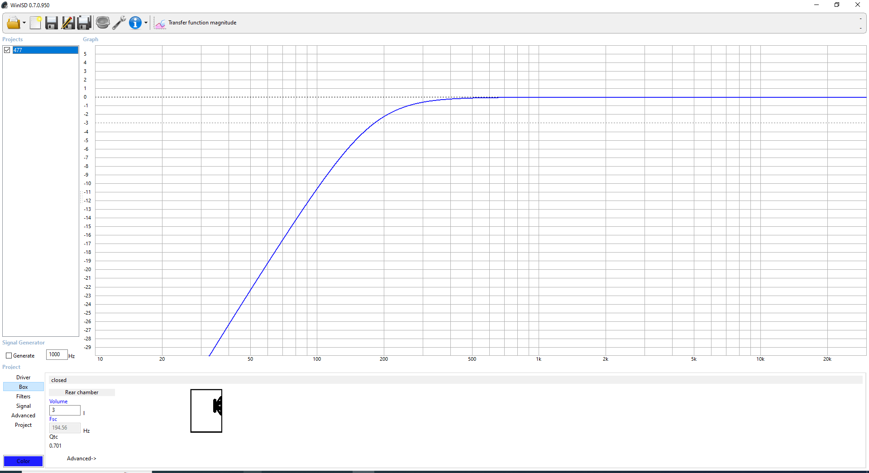Click the Projects panel label
Screen dimensions: 869x473
pyautogui.click(x=12, y=39)
